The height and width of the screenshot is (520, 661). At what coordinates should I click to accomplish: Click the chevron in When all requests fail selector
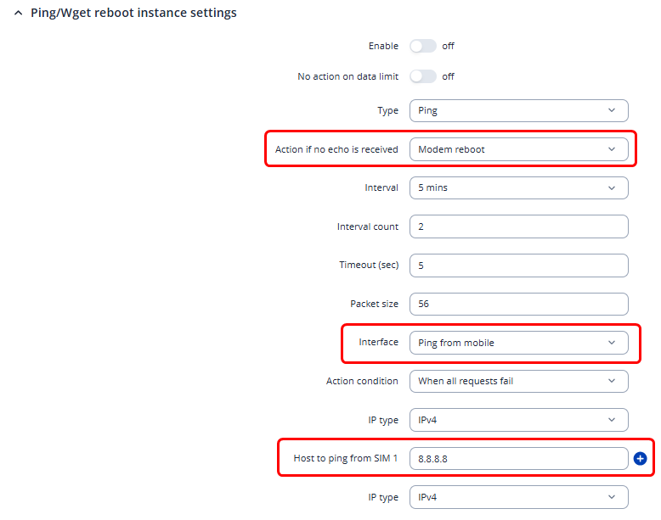612,381
